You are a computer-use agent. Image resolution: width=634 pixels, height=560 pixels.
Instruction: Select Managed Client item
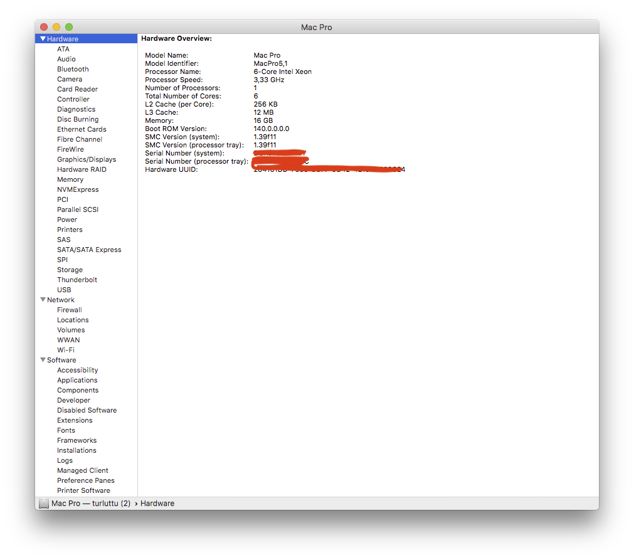click(x=83, y=470)
